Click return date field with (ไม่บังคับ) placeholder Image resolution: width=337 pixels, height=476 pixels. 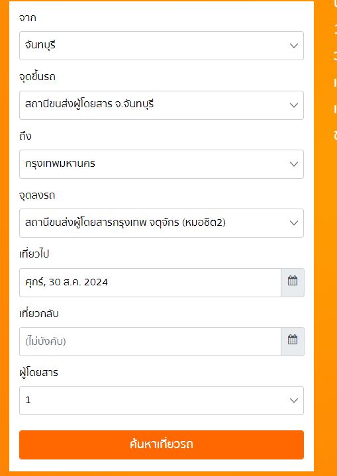150,341
